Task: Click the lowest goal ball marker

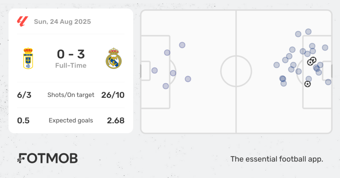Action: [x=307, y=84]
